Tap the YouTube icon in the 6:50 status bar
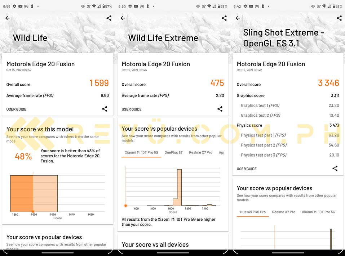This screenshot has height=256, width=345. 136,6
